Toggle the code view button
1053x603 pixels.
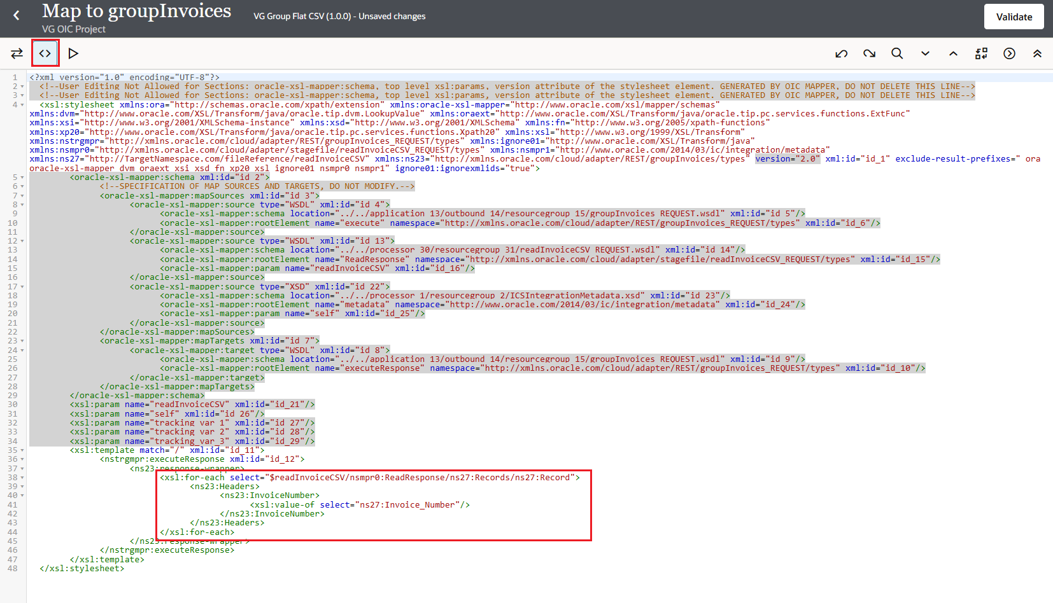(x=45, y=53)
